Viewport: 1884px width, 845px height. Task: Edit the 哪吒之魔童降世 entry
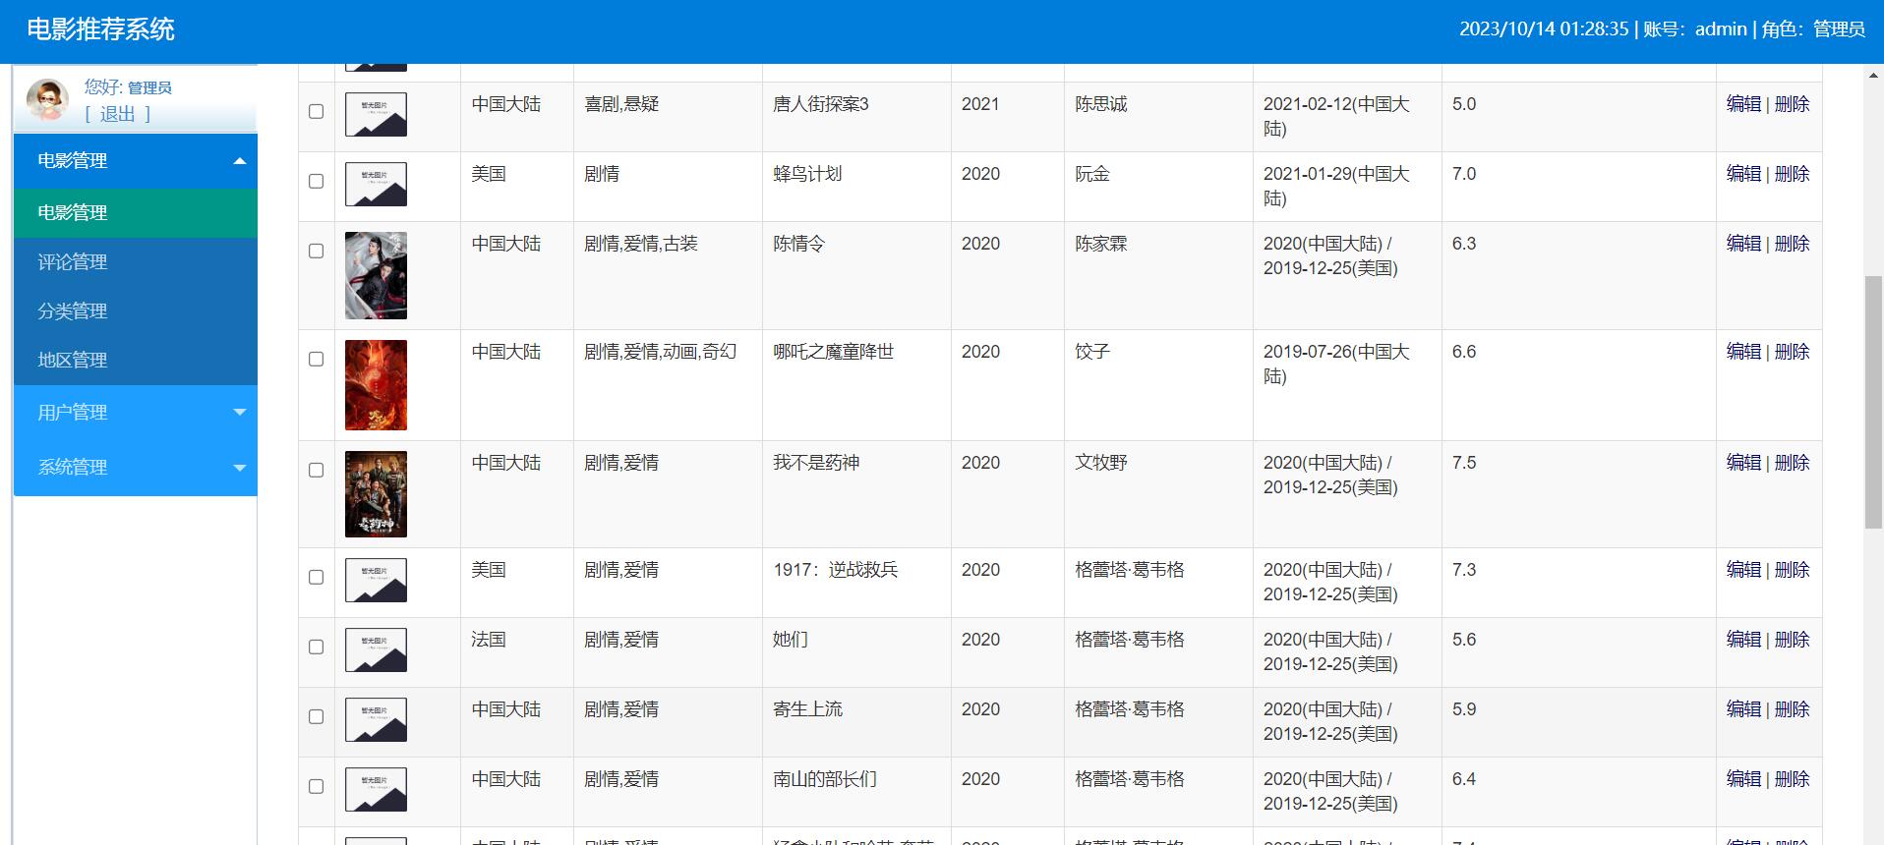1743,352
